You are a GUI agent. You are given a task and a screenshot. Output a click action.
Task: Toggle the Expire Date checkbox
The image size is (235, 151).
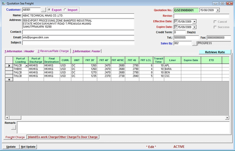[x=176, y=27]
